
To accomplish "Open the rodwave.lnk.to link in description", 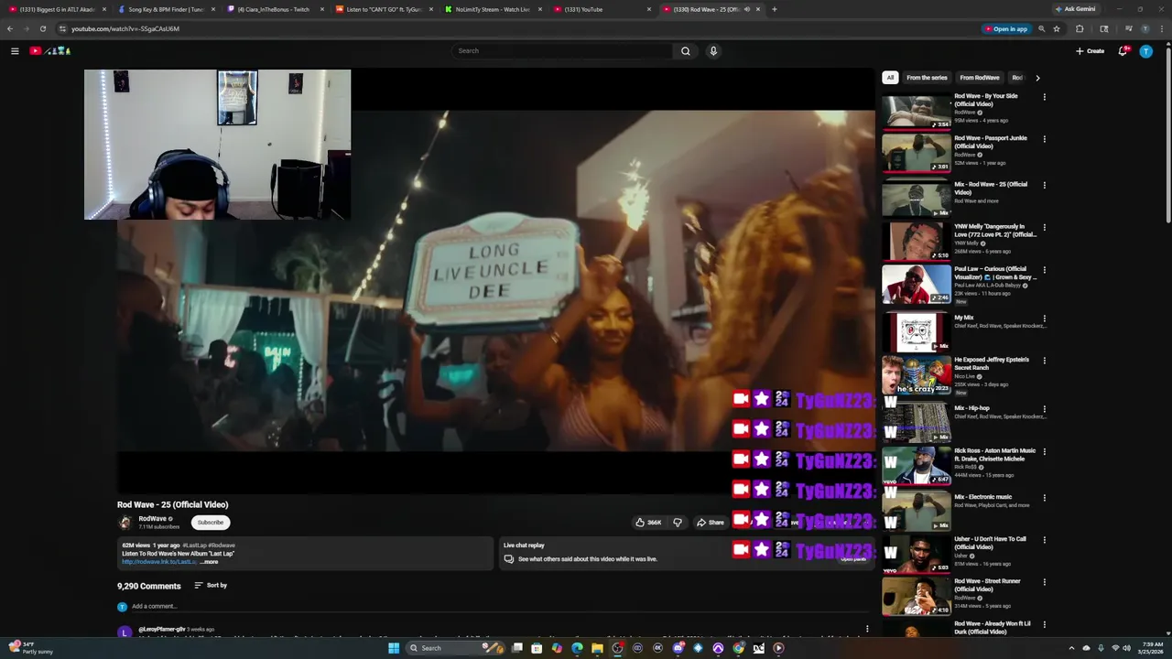I will pos(159,562).
